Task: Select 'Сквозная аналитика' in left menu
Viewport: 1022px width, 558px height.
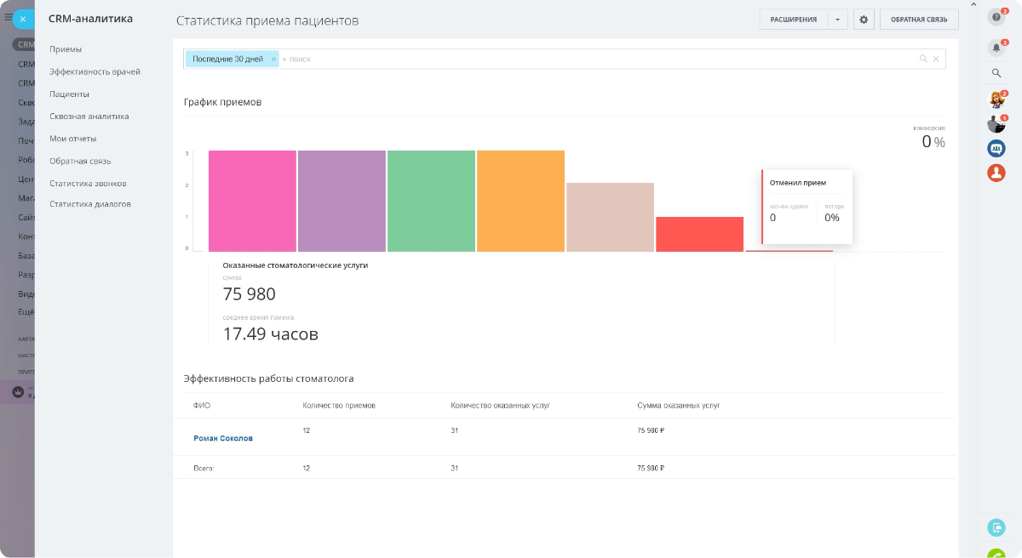Action: pyautogui.click(x=89, y=117)
